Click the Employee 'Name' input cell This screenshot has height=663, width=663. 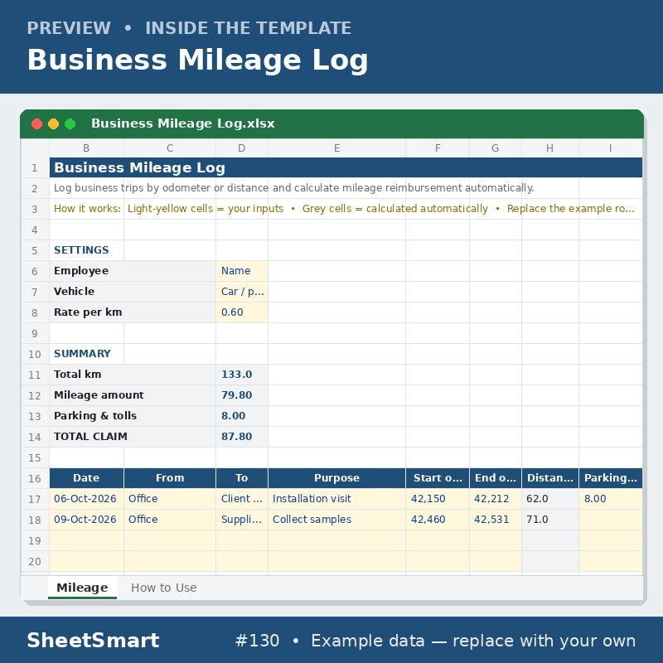[242, 271]
